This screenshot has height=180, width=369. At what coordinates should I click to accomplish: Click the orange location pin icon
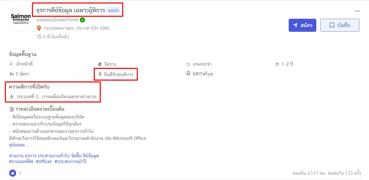click(39, 28)
